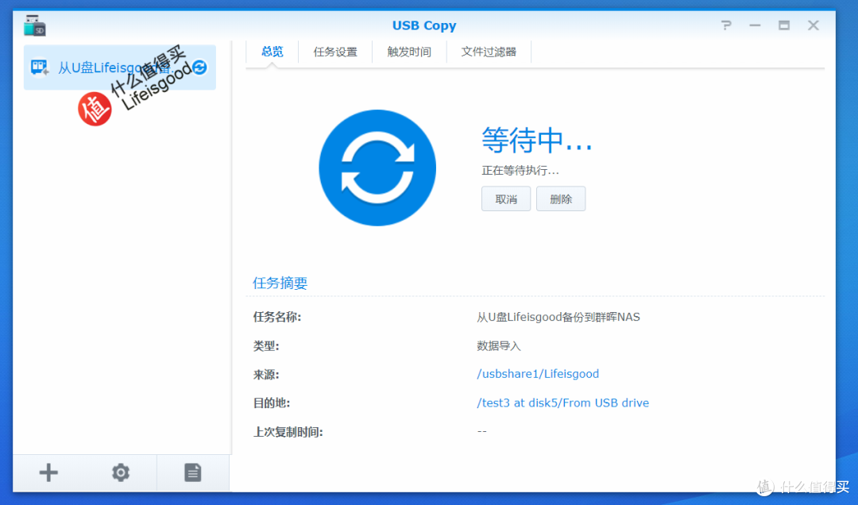Open settings with the gear icon
This screenshot has width=858, height=505.
[121, 472]
